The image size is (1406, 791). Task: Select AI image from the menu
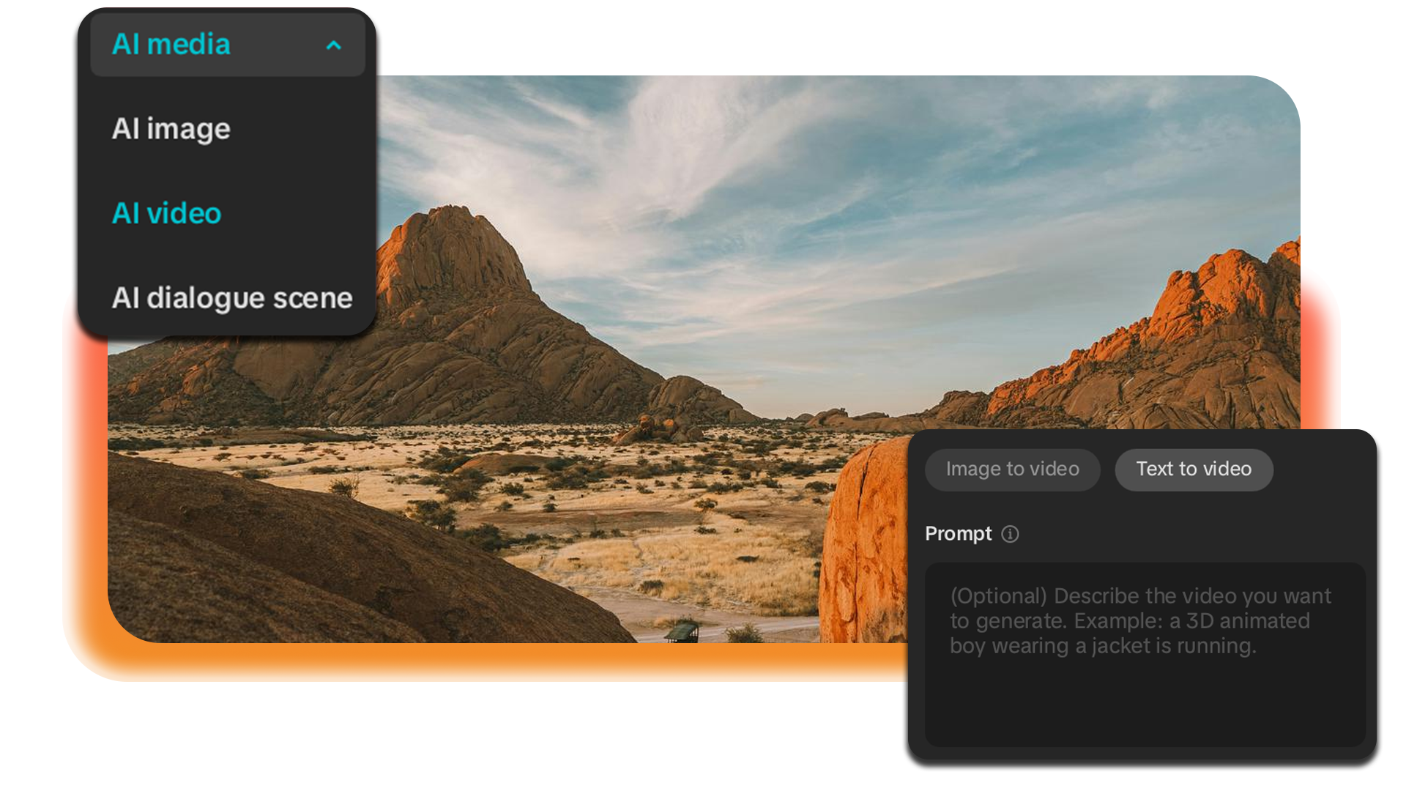pyautogui.click(x=171, y=129)
